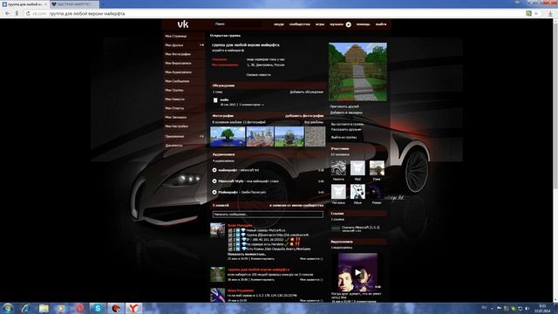The height and width of the screenshot is (314, 558).
Task: Open the discussion topic document icon
Action: [215, 100]
